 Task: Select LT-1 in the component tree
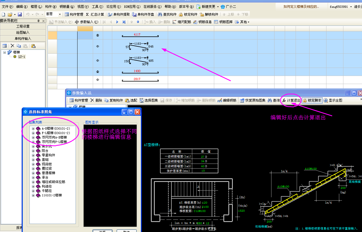click(22, 57)
